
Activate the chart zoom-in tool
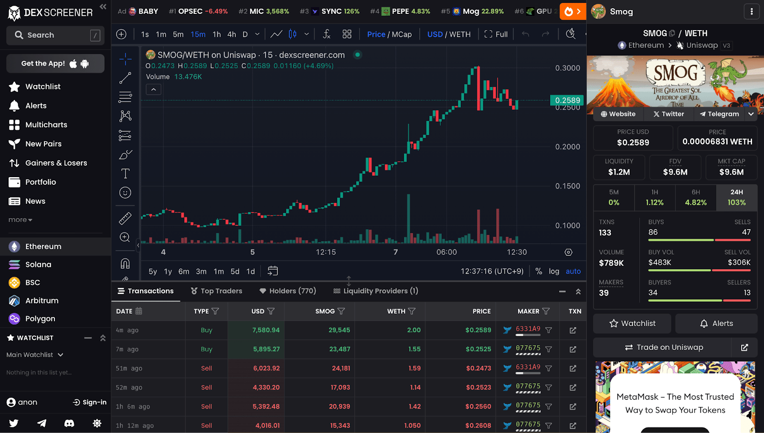point(125,237)
